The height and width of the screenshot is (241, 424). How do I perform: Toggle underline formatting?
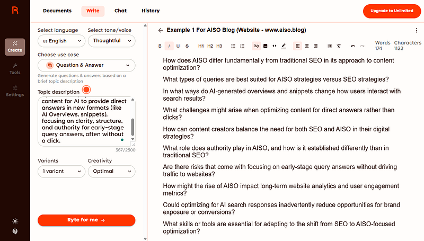[178, 46]
